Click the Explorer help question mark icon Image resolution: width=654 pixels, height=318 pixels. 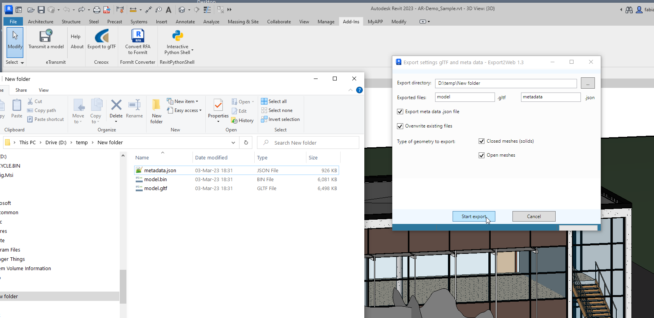pos(359,90)
